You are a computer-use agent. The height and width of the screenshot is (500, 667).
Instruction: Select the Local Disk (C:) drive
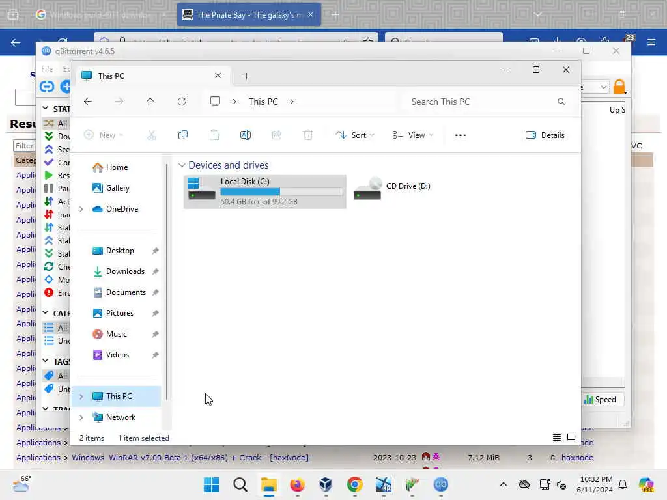click(264, 192)
